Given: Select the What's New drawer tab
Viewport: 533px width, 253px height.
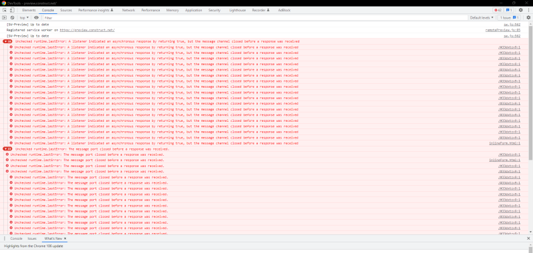Looking at the screenshot, I should [x=54, y=239].
